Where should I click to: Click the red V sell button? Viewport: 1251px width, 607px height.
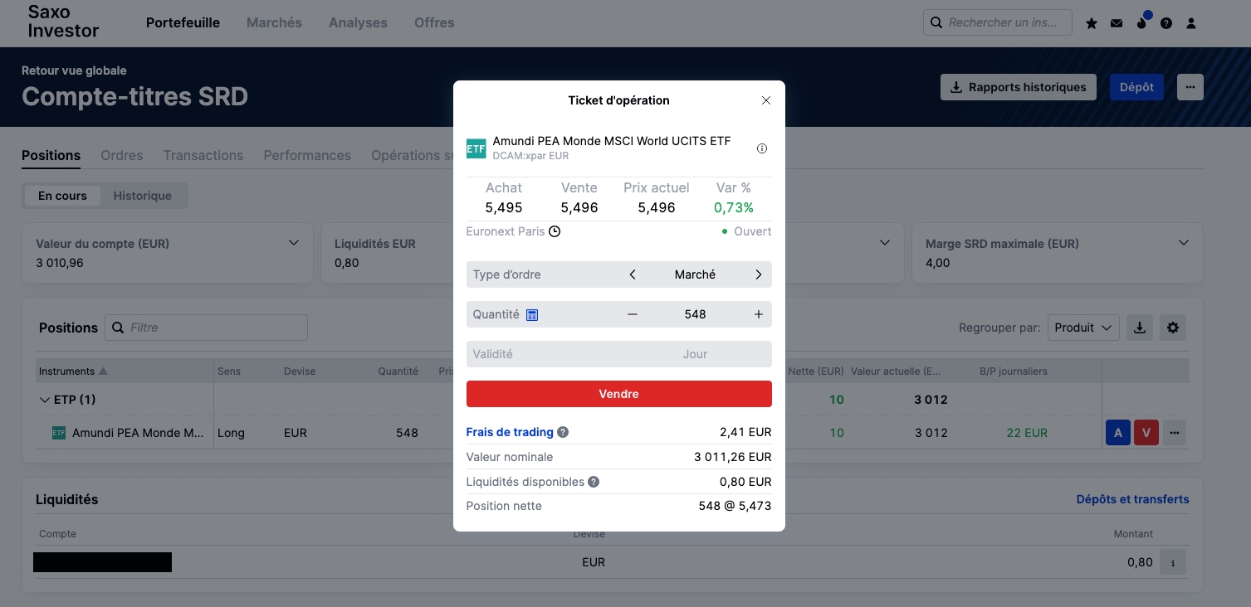[x=1146, y=432]
